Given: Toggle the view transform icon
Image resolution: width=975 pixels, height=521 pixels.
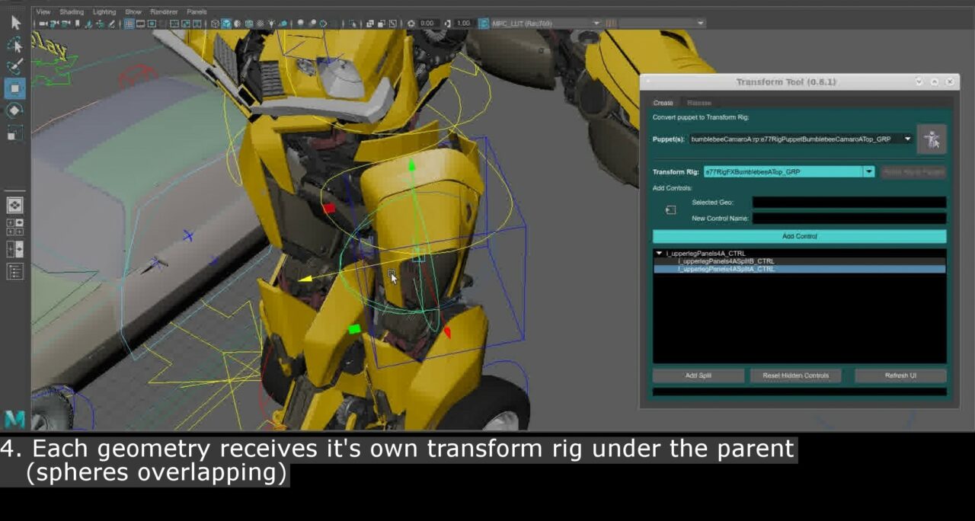Looking at the screenshot, I should point(484,24).
